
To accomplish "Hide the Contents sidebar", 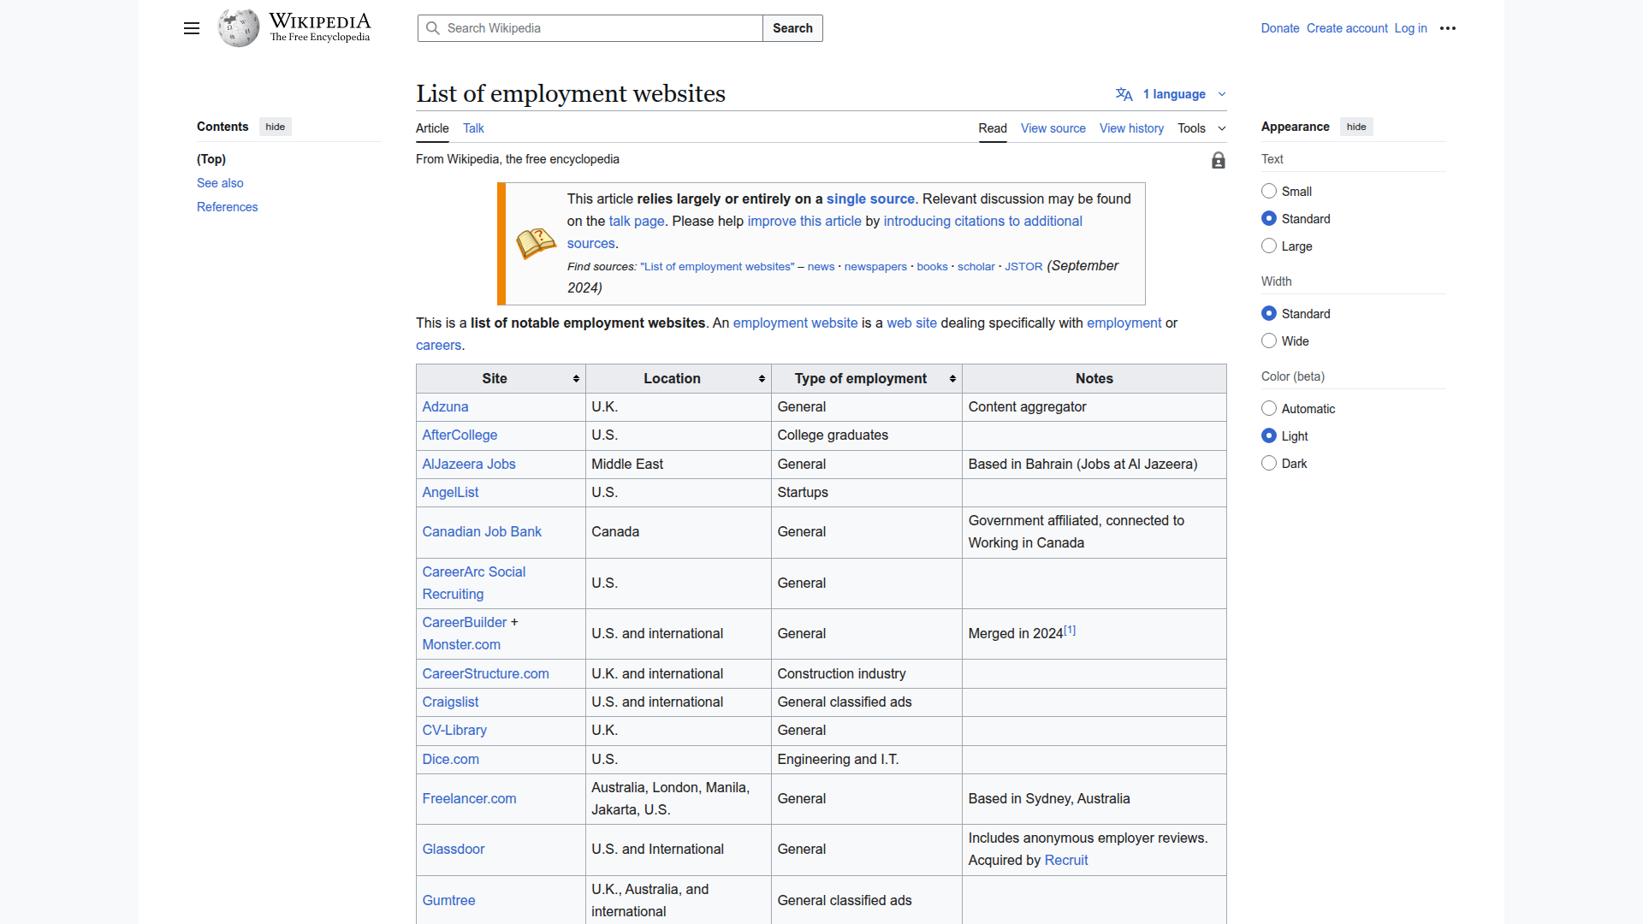I will [276, 127].
